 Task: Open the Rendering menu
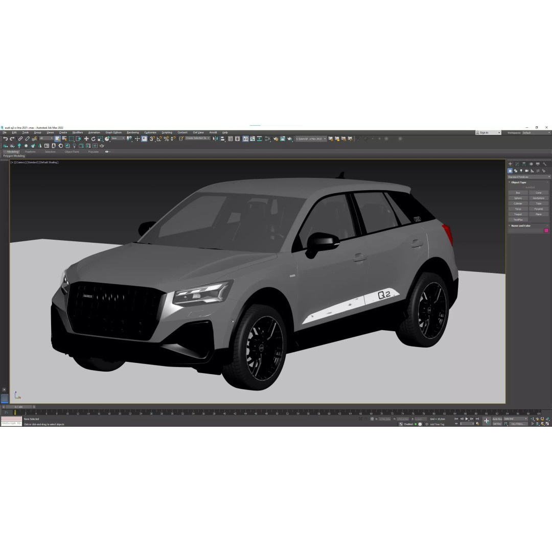point(133,133)
